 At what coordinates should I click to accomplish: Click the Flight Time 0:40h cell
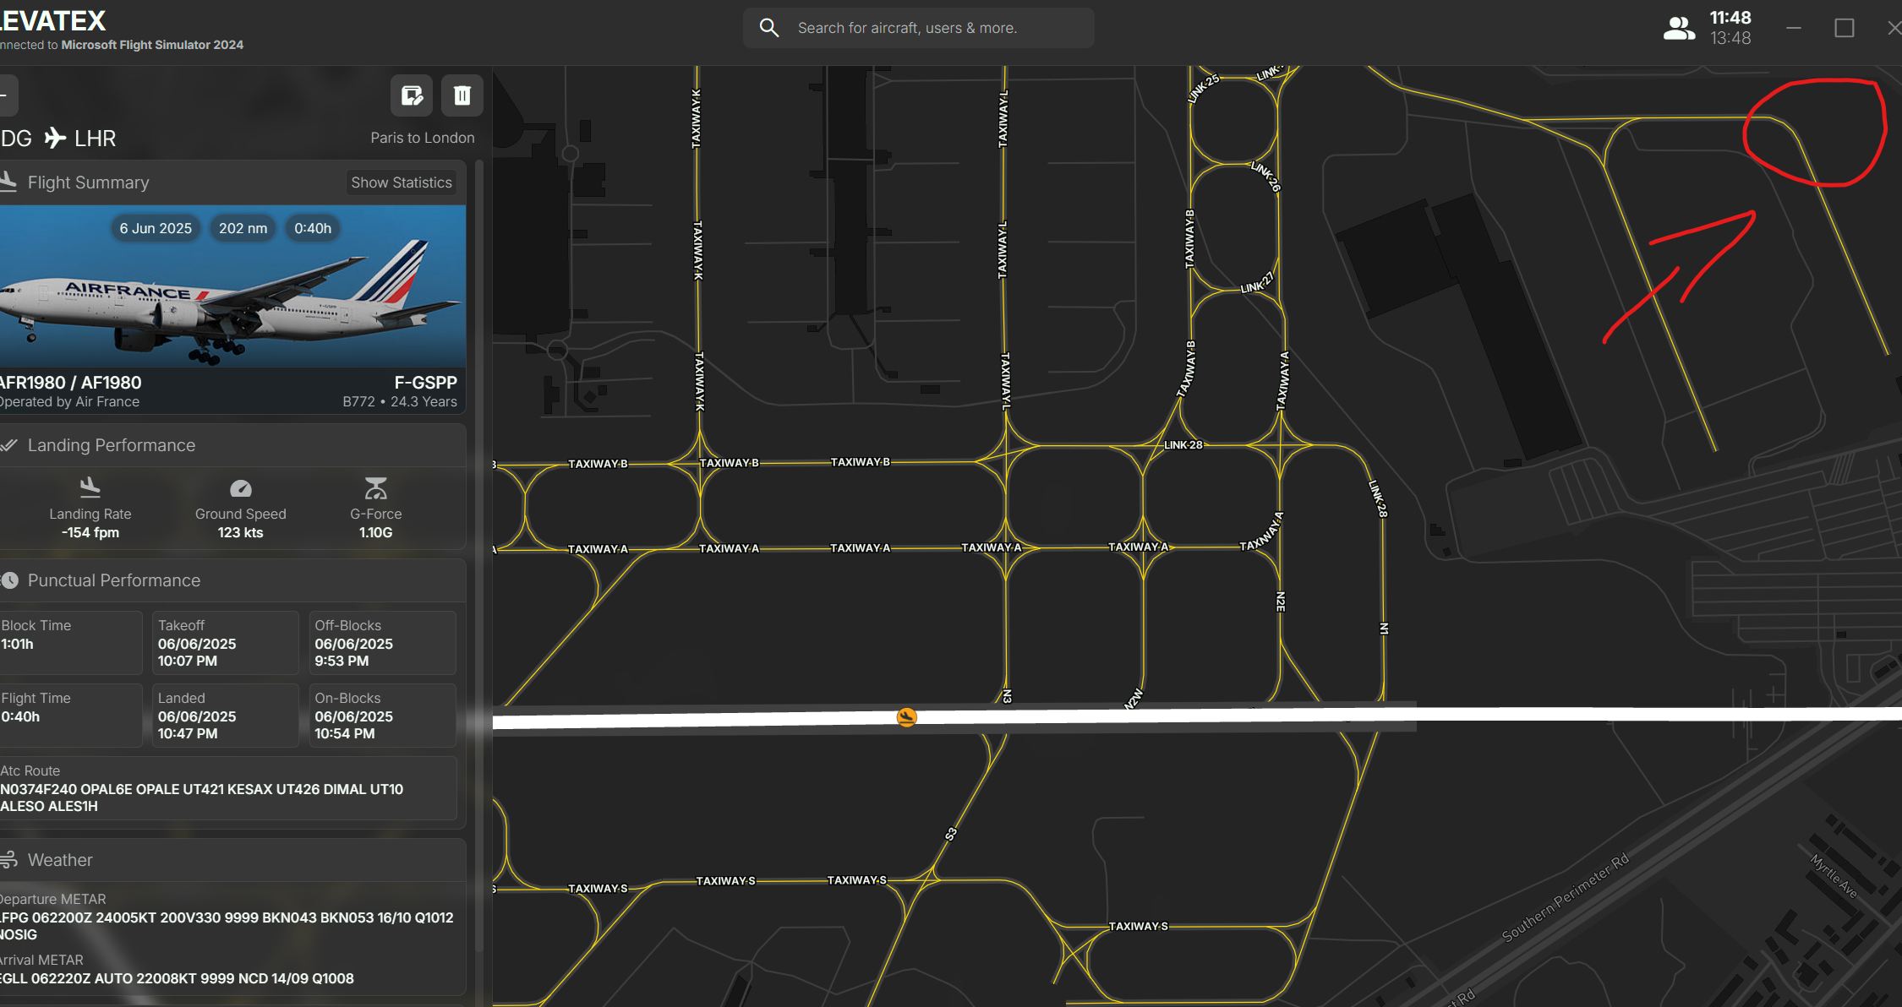coord(71,716)
